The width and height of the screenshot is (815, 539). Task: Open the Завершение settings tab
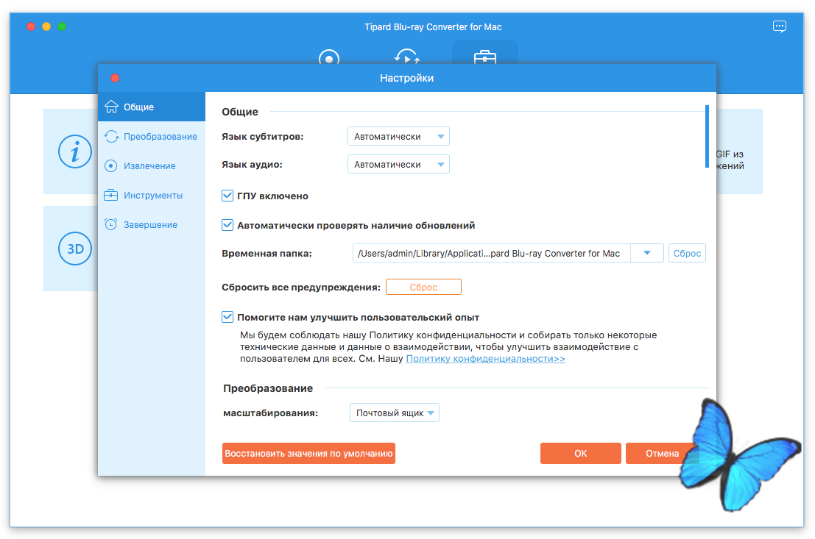pyautogui.click(x=152, y=224)
